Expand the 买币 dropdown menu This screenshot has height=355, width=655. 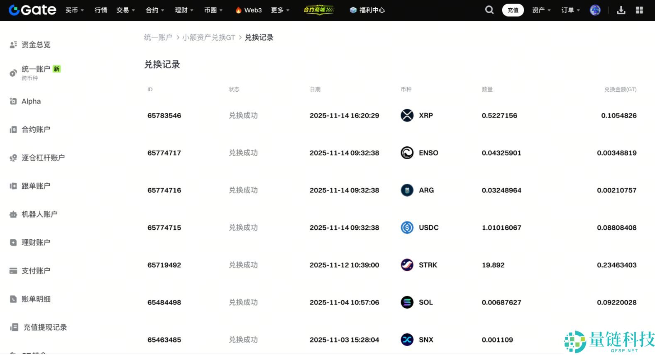[74, 10]
